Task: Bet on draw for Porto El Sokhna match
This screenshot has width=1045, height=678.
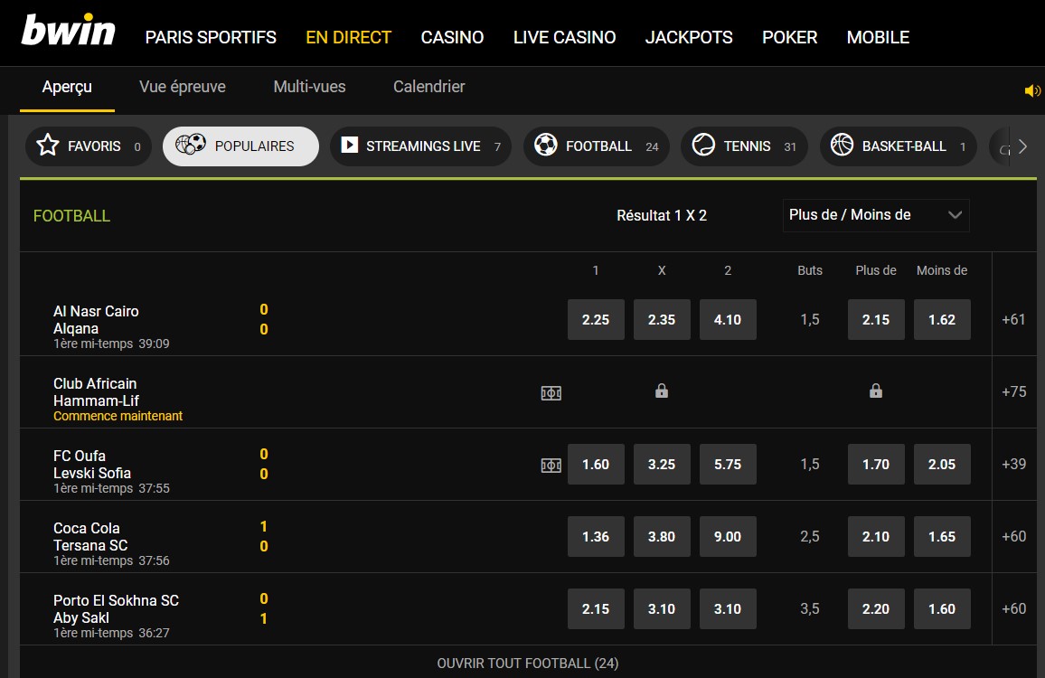Action: (x=662, y=608)
